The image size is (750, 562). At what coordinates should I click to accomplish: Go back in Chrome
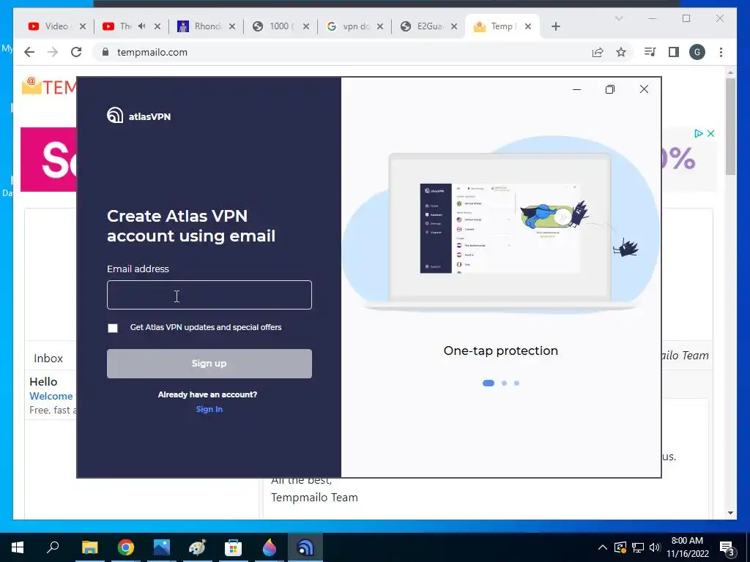pos(29,52)
